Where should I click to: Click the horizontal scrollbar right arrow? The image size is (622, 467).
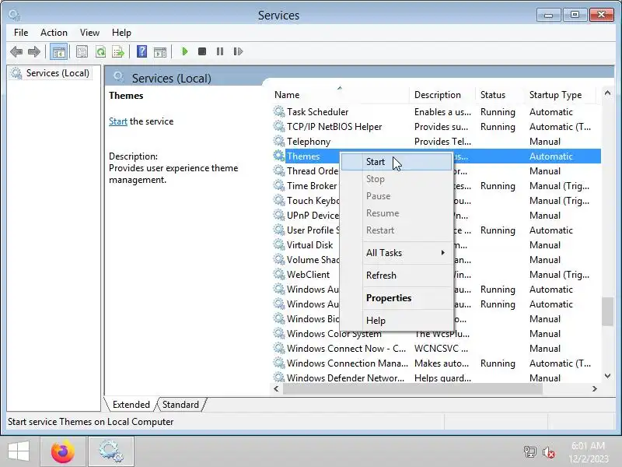coord(594,388)
